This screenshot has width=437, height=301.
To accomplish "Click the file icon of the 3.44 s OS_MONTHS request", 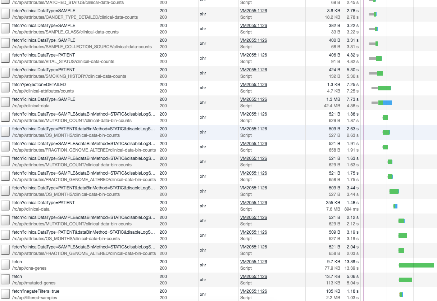I will point(5,191).
